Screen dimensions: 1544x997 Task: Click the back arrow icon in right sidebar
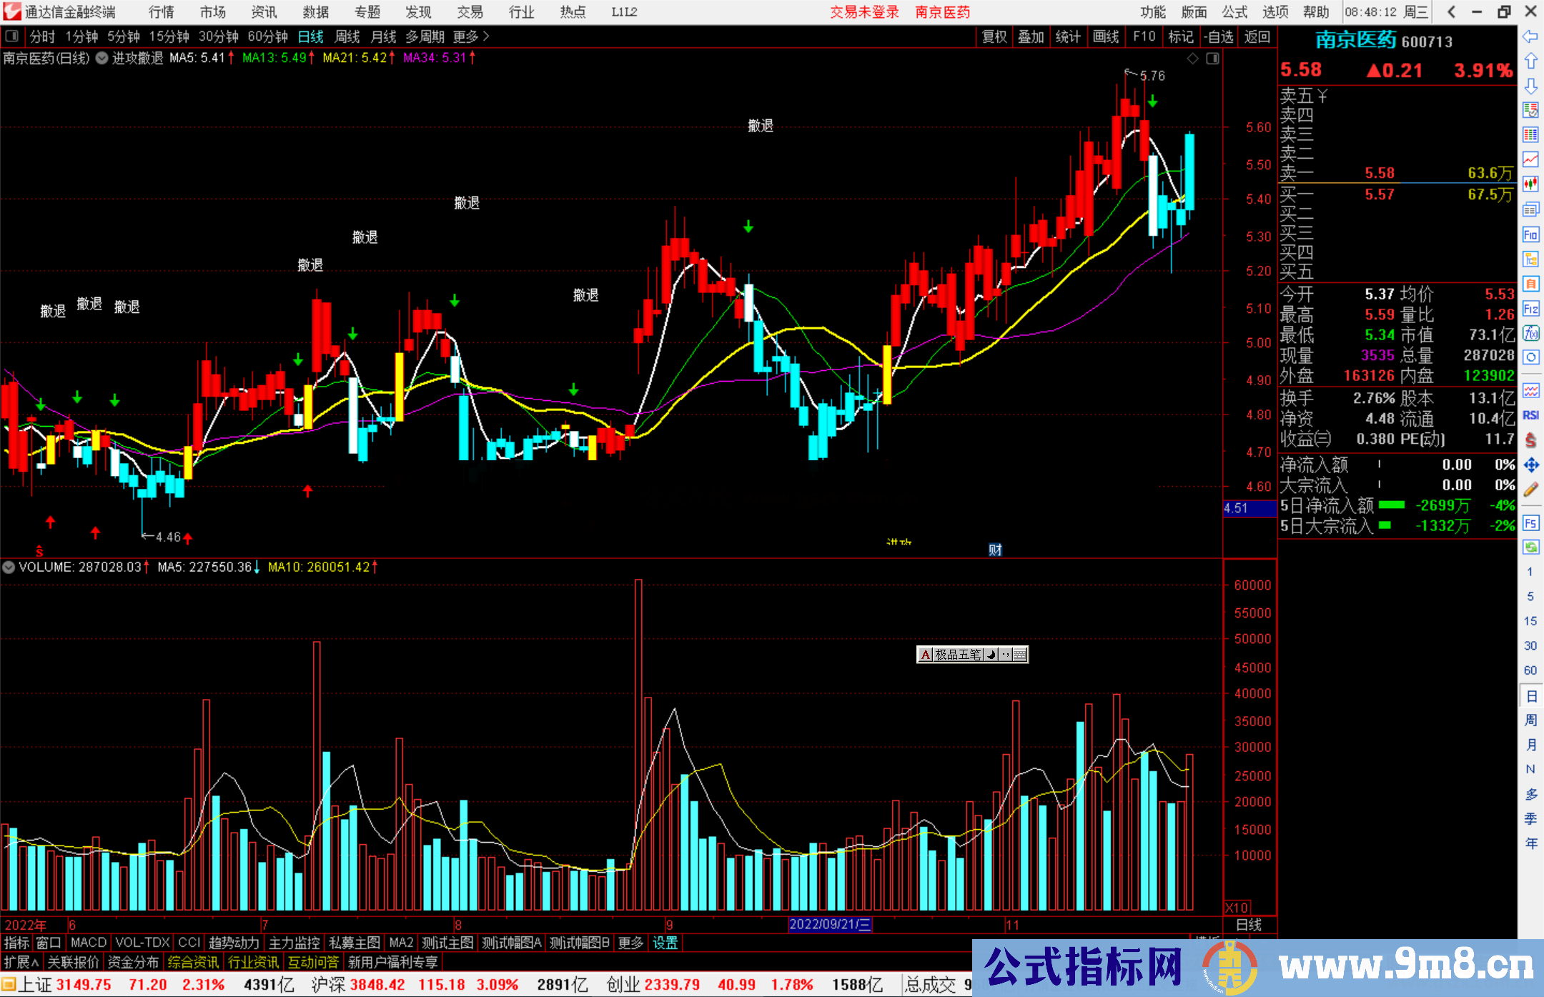coord(1530,36)
